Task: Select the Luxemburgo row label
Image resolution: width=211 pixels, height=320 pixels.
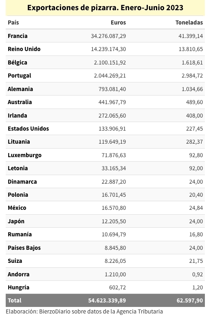Action: [x=24, y=155]
